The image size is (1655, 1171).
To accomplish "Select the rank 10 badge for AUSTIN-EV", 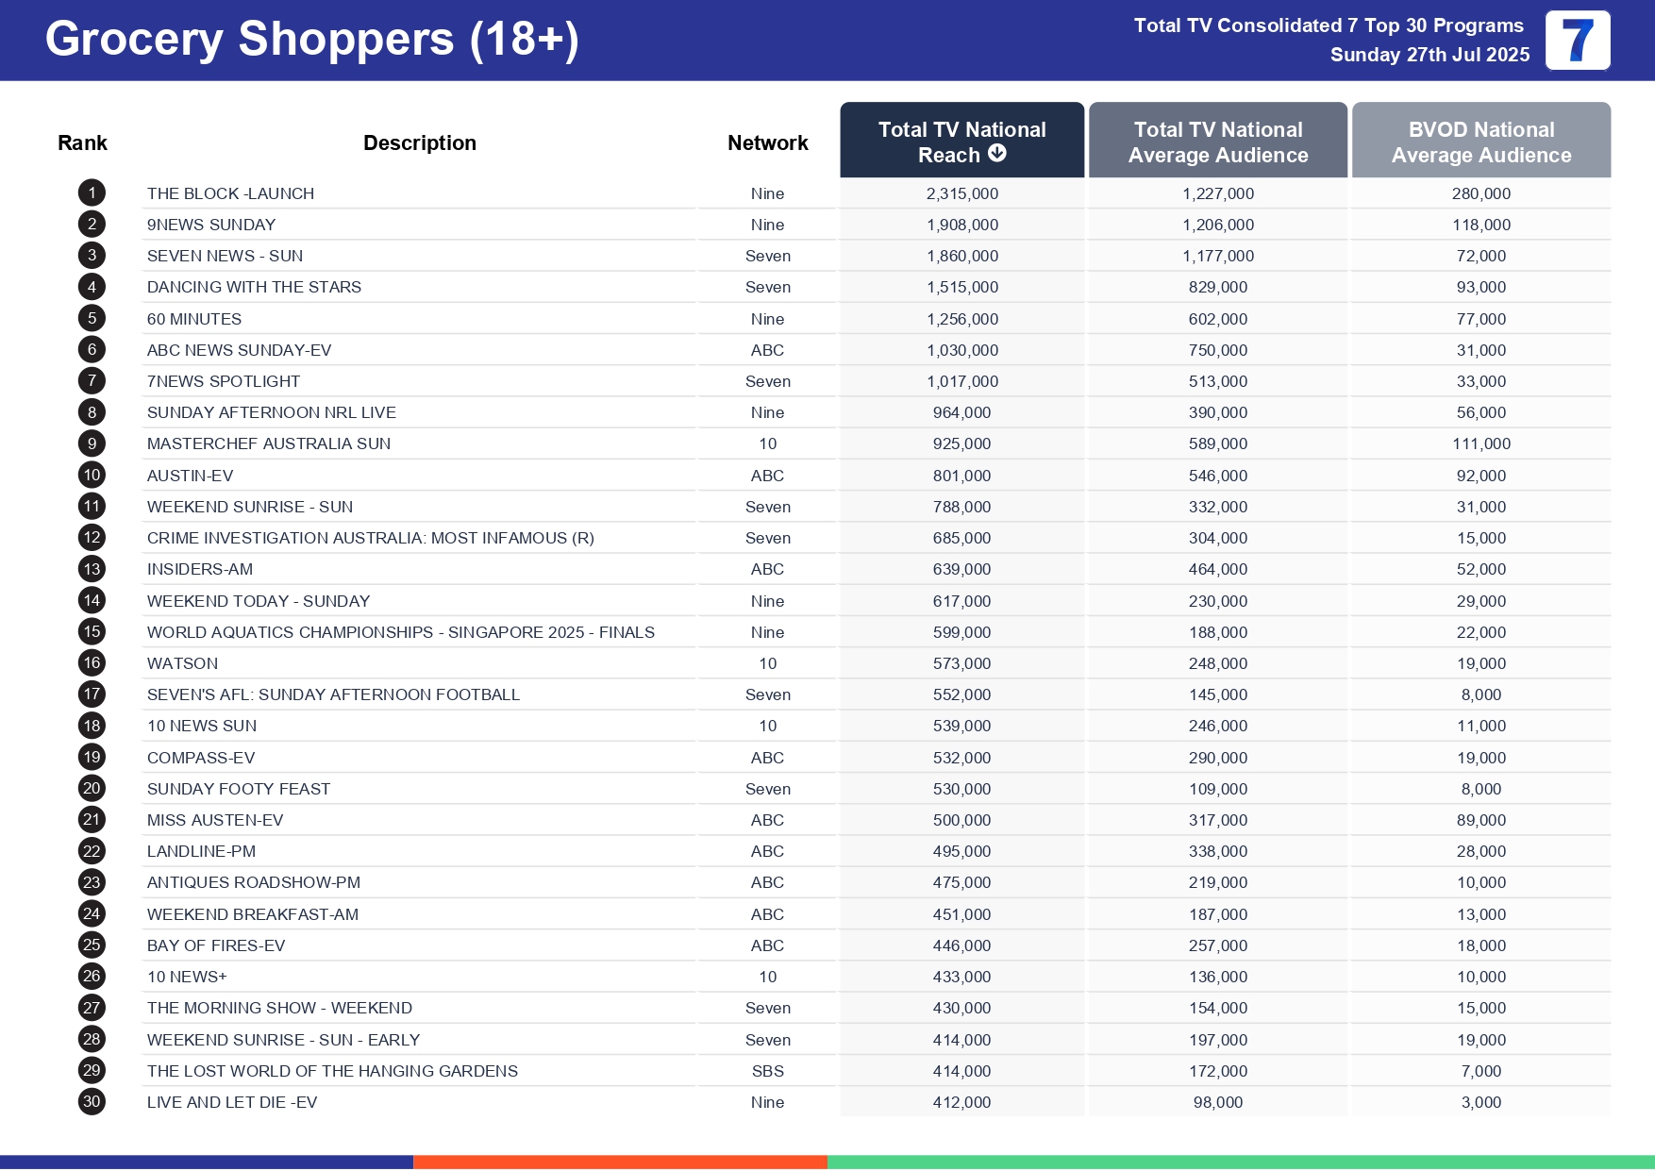I will 92,476.
